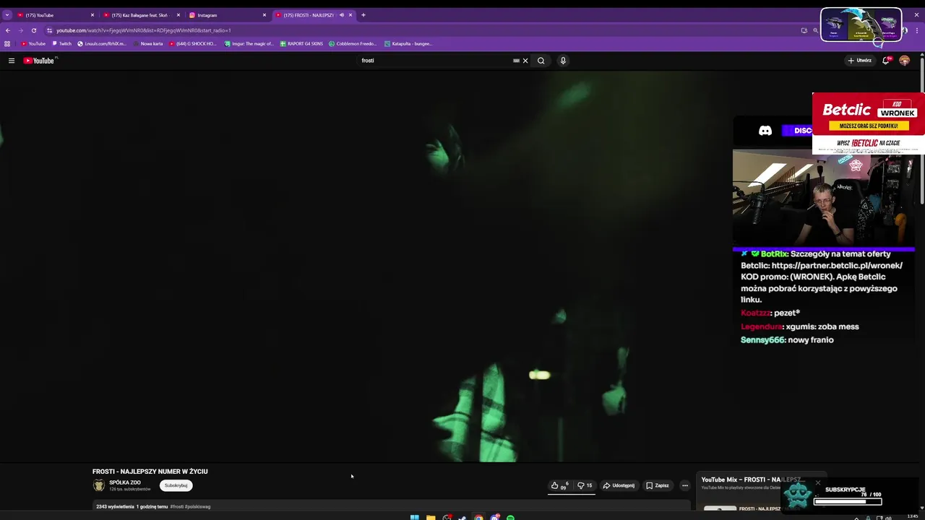The width and height of the screenshot is (925, 520).
Task: Open the Katapulta bookmark
Action: coord(408,43)
